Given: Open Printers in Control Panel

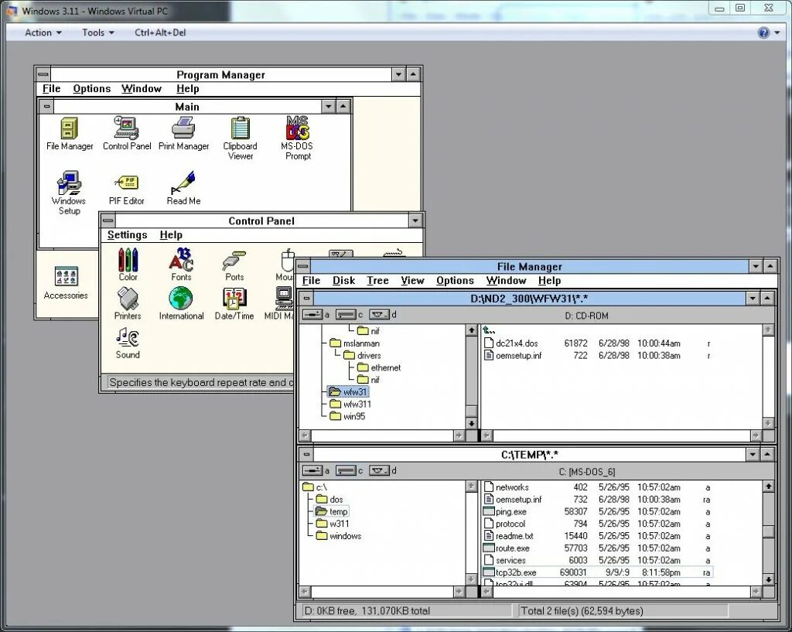Looking at the screenshot, I should 128,303.
